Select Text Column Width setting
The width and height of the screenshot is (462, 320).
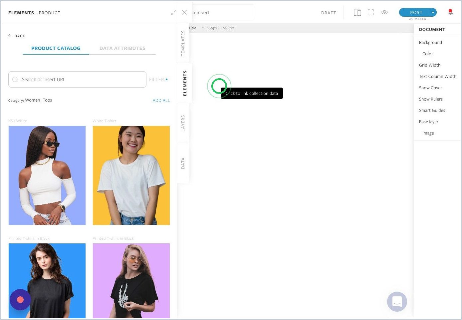pos(437,77)
